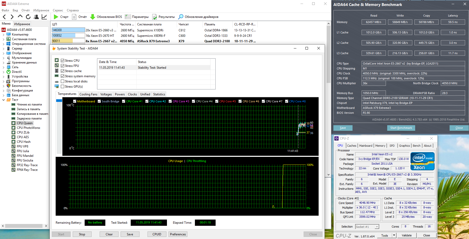Toggle the CPU Core #1 temperature checkbox
The height and width of the screenshot is (239, 469).
124,101
